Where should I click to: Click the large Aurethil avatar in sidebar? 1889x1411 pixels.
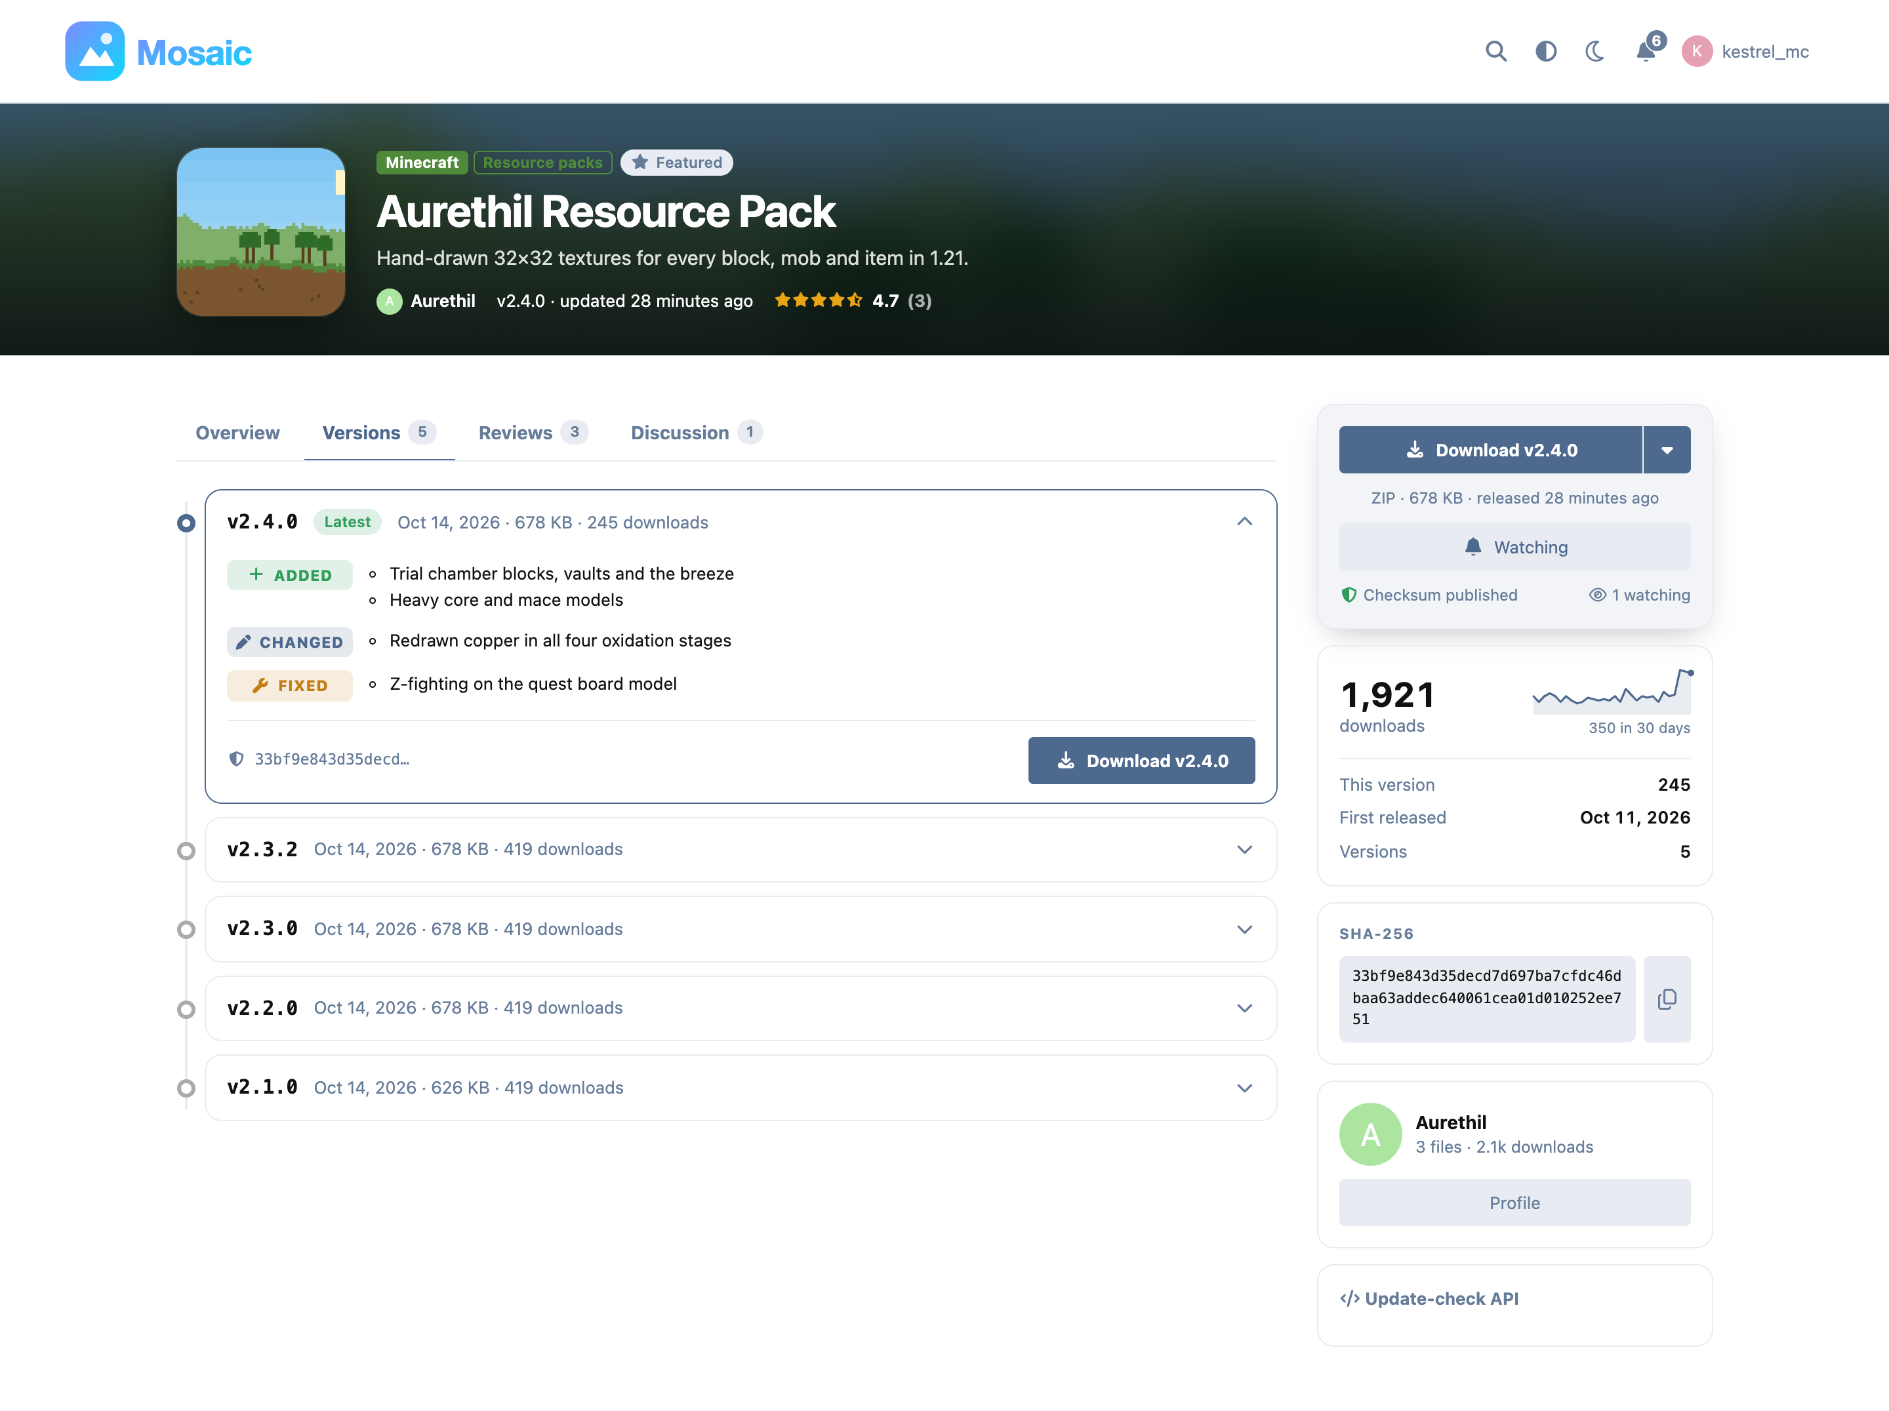coord(1371,1134)
